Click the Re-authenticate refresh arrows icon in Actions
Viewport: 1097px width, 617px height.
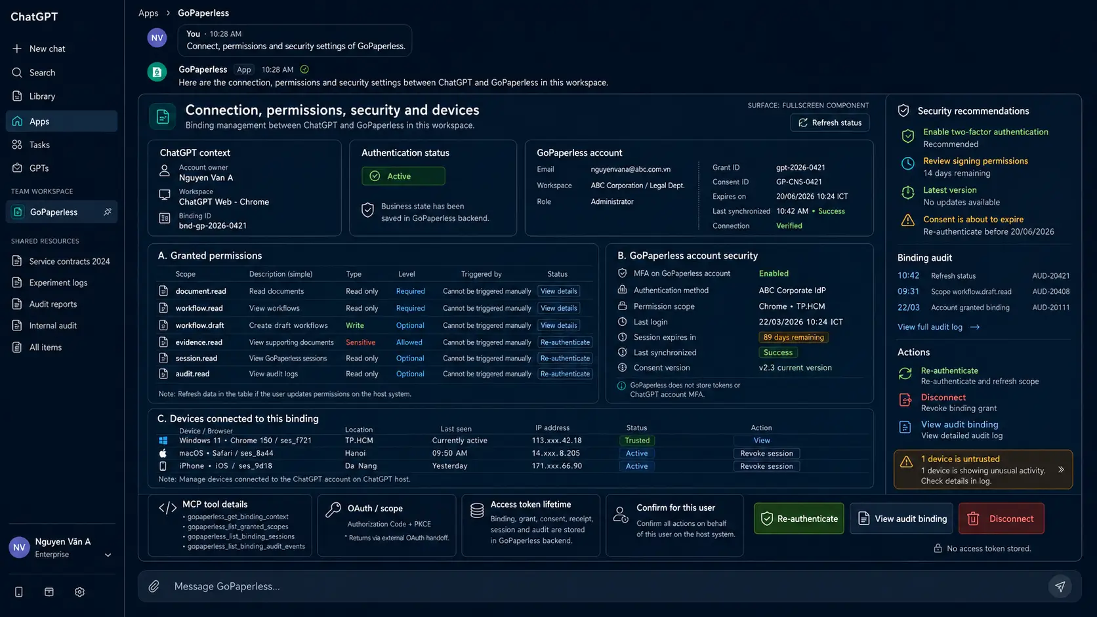[x=905, y=374]
